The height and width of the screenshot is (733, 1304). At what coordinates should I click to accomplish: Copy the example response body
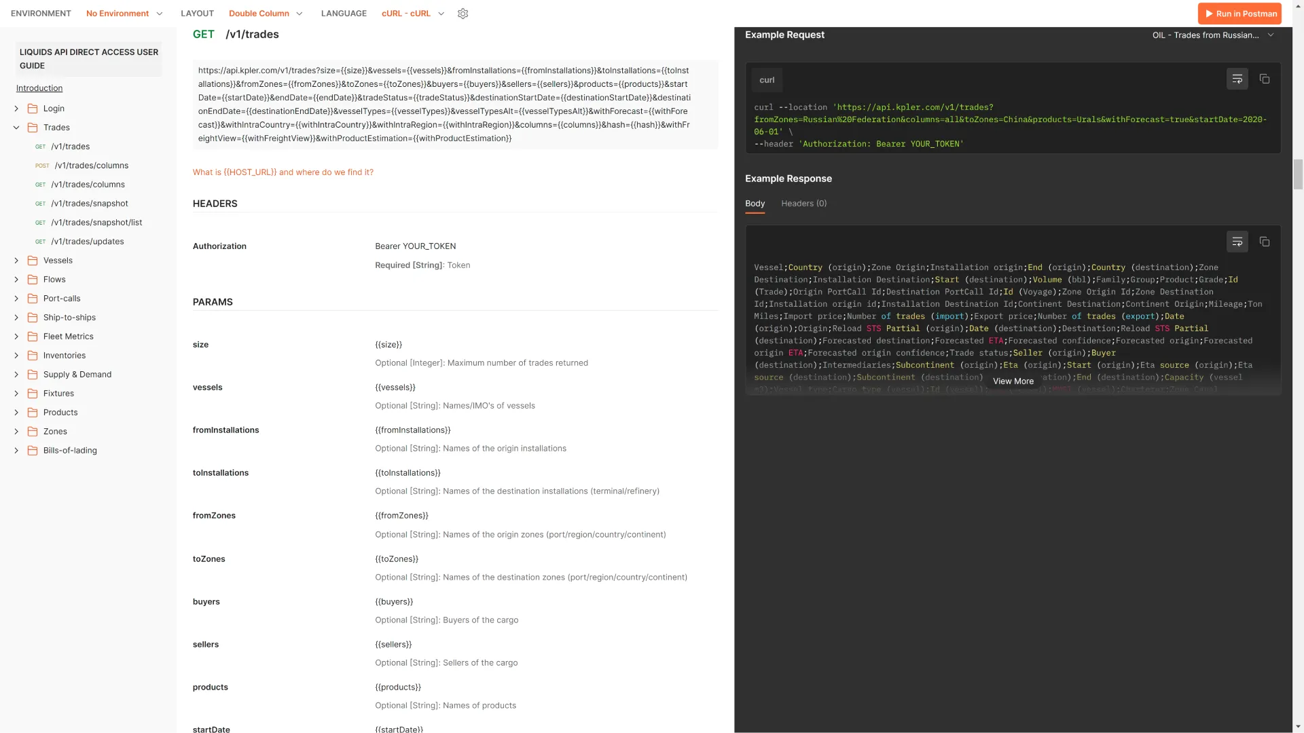click(x=1264, y=242)
